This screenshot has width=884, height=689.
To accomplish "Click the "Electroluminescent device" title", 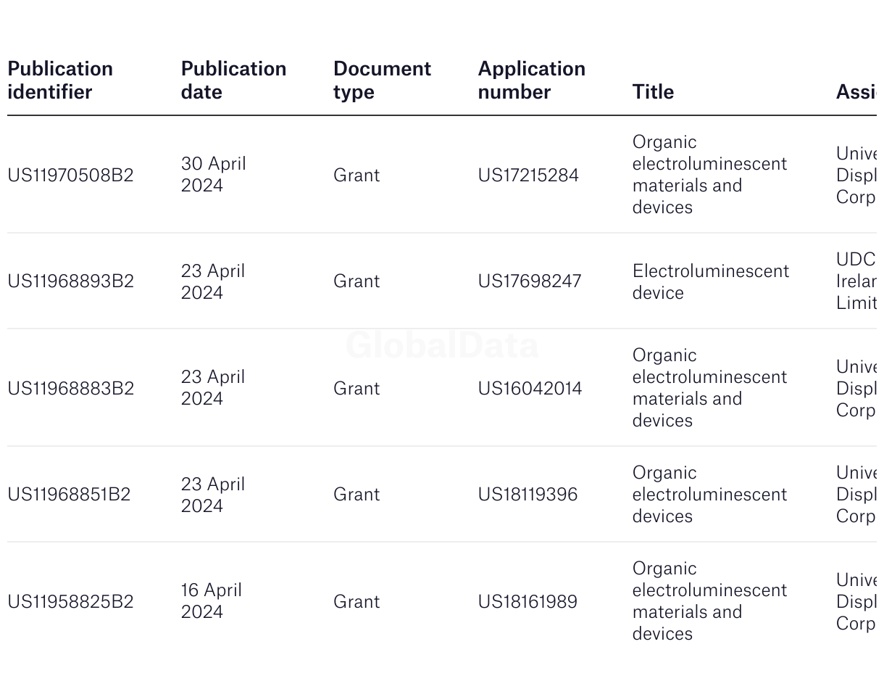I will click(x=710, y=281).
